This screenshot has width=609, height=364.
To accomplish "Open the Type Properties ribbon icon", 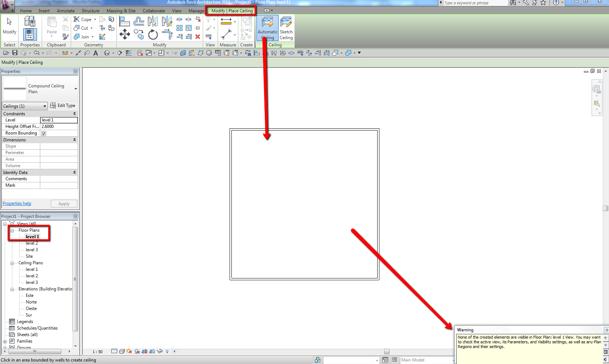I will click(30, 21).
